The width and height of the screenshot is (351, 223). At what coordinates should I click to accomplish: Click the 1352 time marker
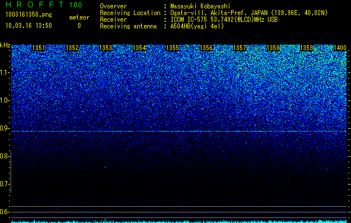(x=73, y=48)
